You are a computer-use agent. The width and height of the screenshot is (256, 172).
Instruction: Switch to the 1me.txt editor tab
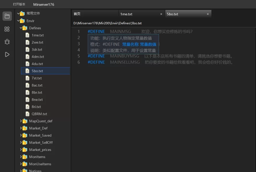click(142, 14)
